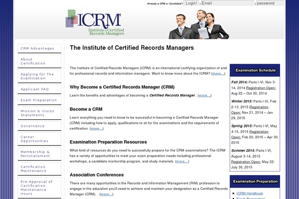
Task: Click 'Already a CRM or Candidate?' label
Action: click(x=165, y=3)
